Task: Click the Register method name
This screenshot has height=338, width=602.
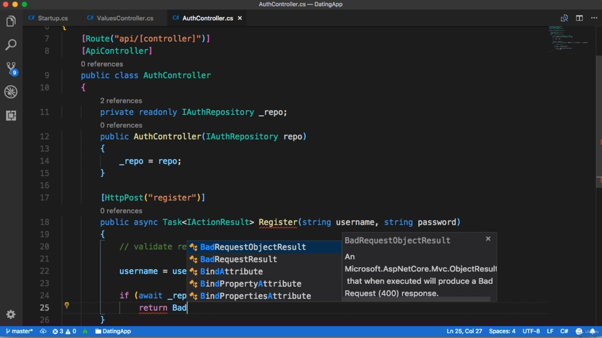Action: [x=278, y=222]
